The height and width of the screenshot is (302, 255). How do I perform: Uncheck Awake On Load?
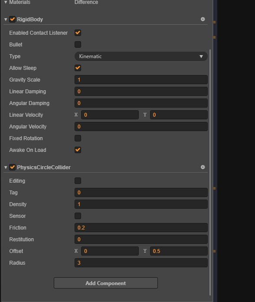(x=78, y=150)
